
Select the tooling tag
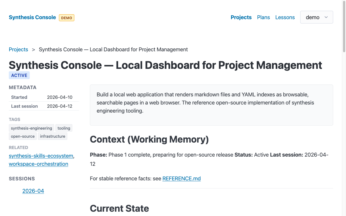coord(64,128)
